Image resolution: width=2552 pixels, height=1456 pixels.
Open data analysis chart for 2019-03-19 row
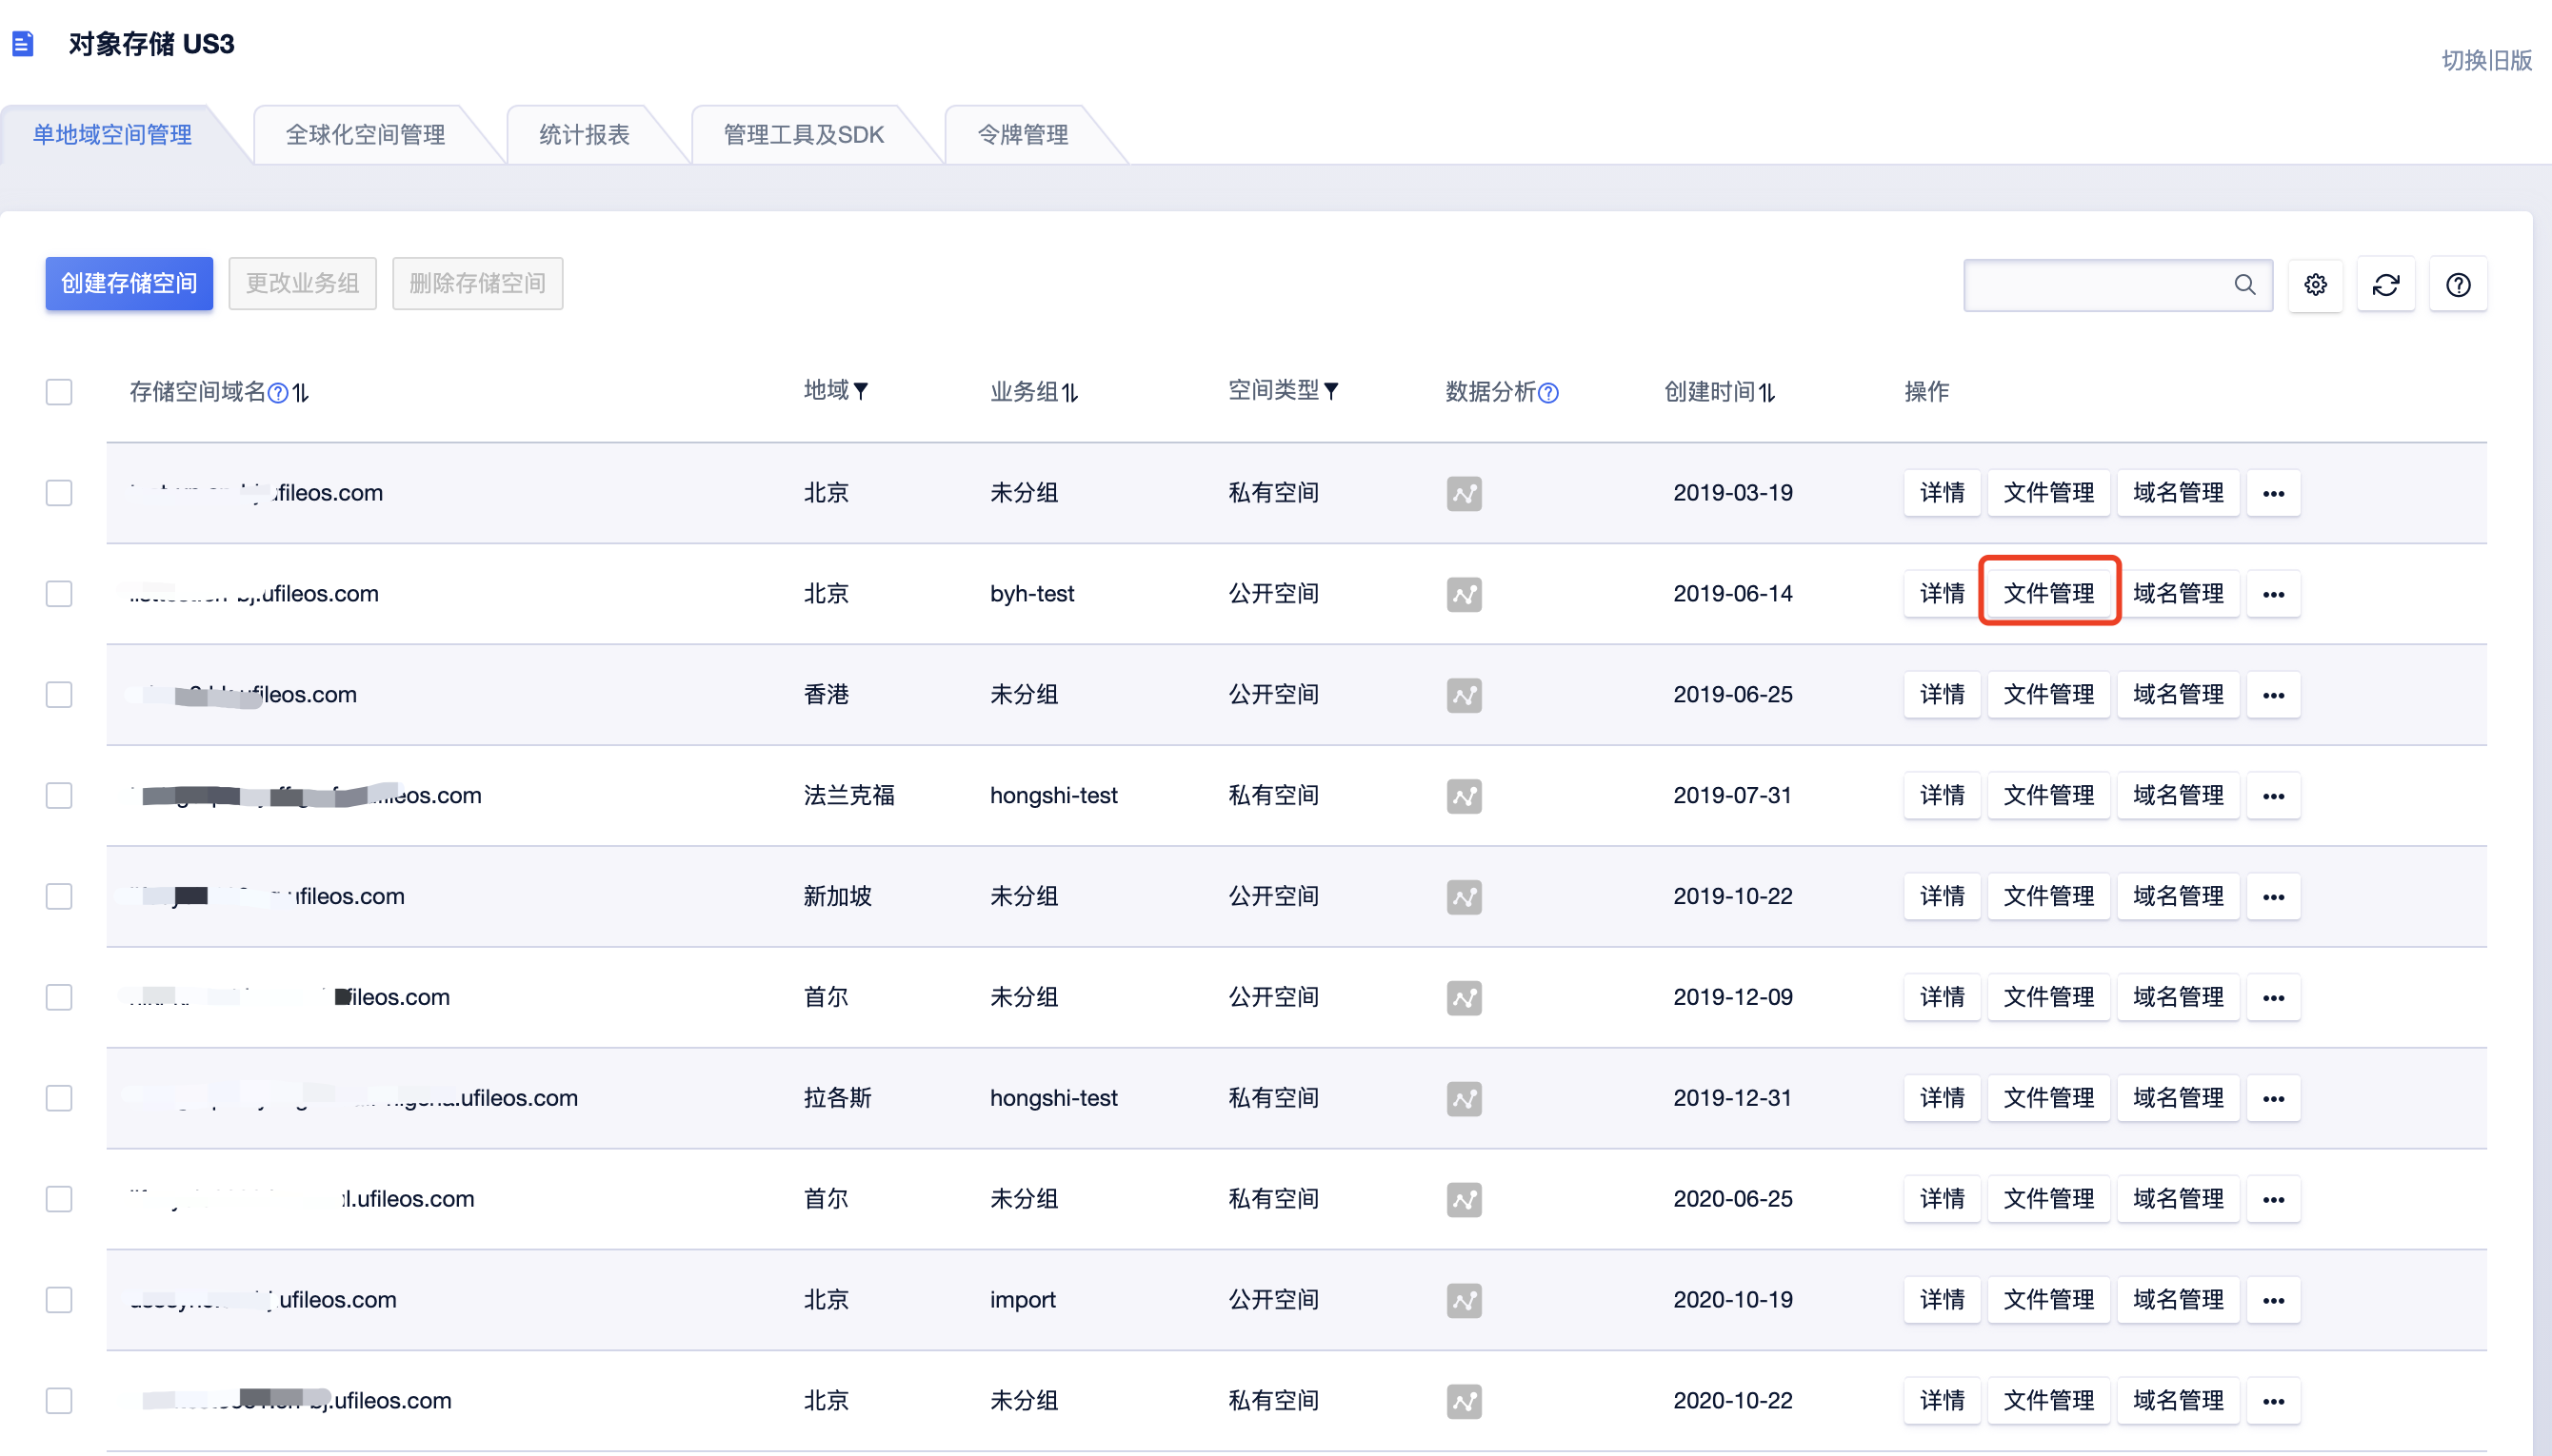[x=1463, y=493]
